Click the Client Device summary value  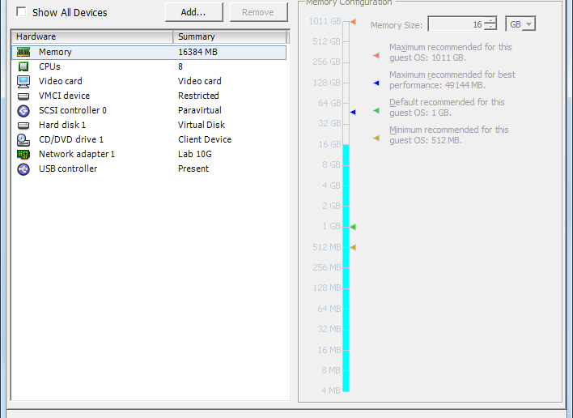205,139
